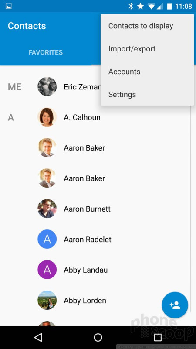Tap the recent apps square icon
196x349 pixels.
[x=158, y=337]
